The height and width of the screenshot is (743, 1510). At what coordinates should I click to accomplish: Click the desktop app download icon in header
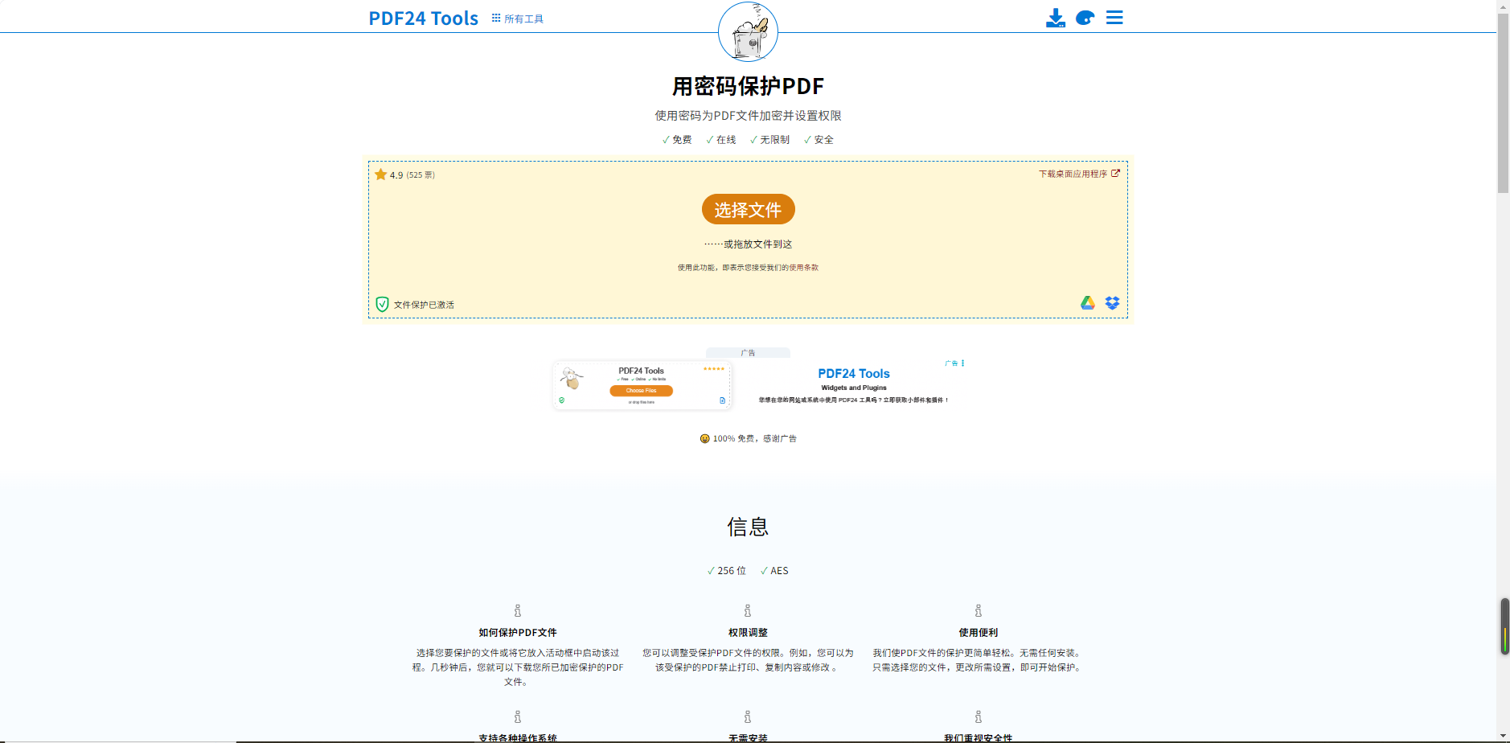click(1055, 18)
